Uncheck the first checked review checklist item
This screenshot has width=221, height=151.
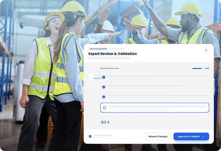[104, 77]
